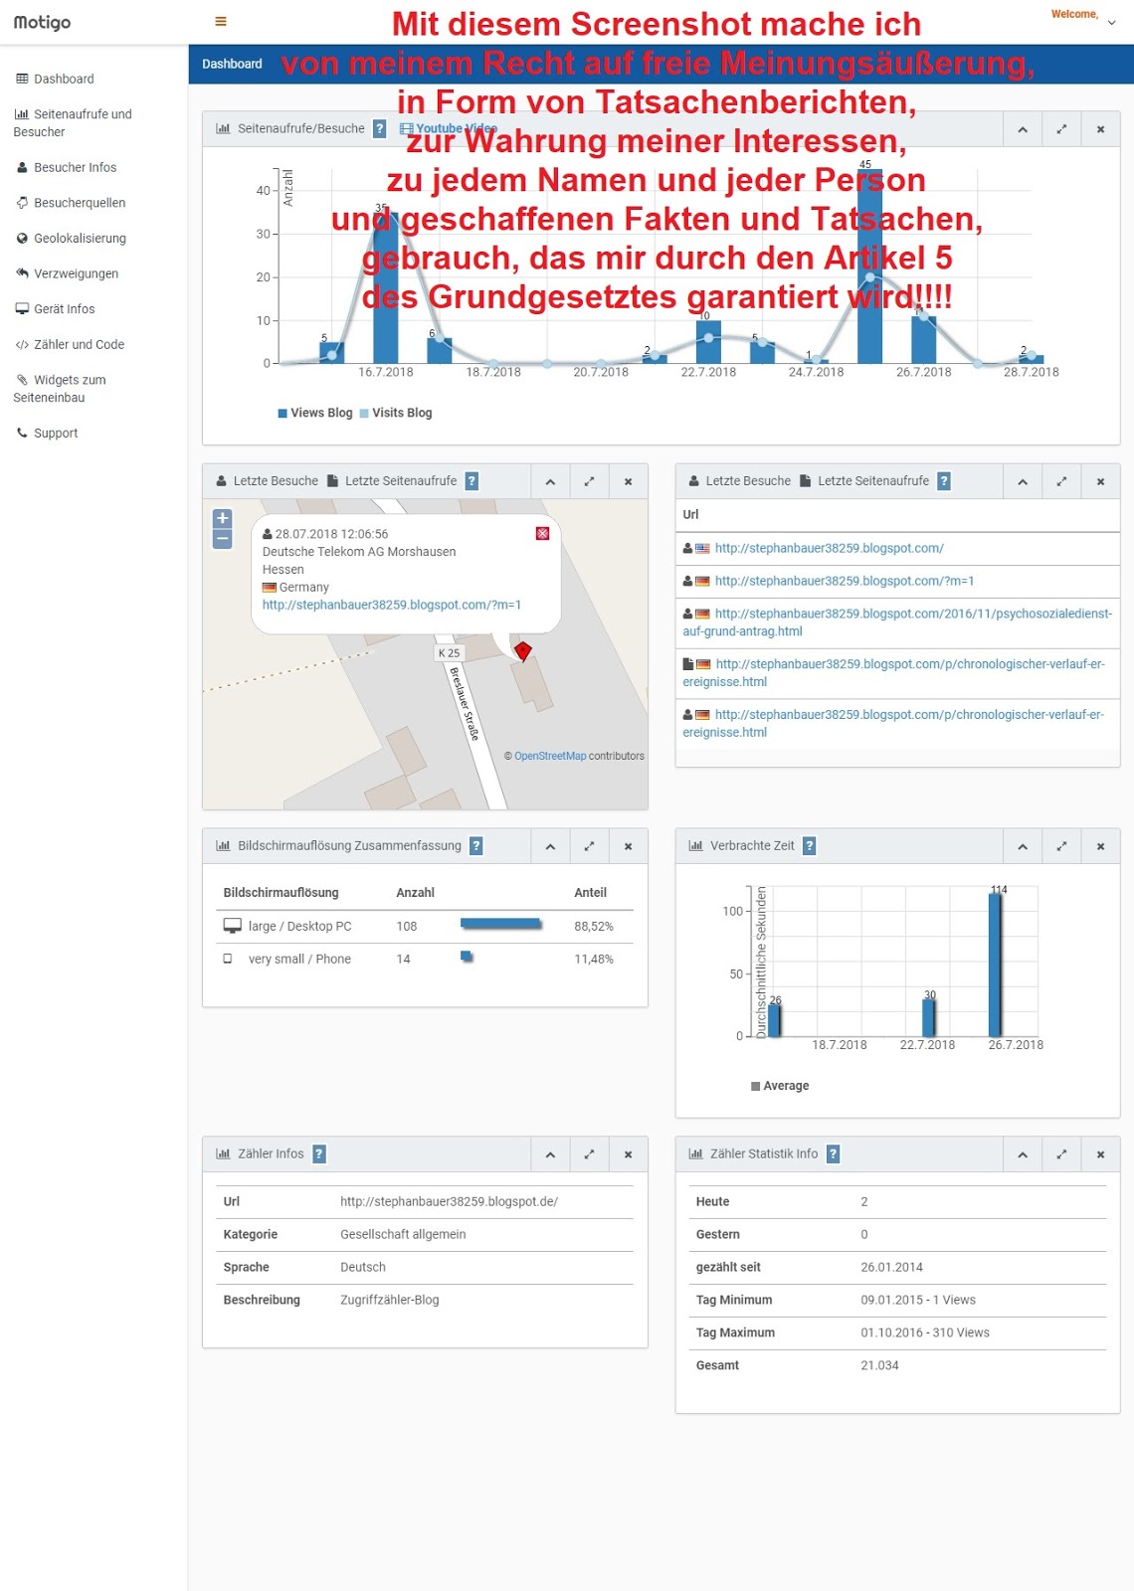Expand Zähler Infos panel to fullscreen
Image resolution: width=1134 pixels, height=1591 pixels.
589,1154
